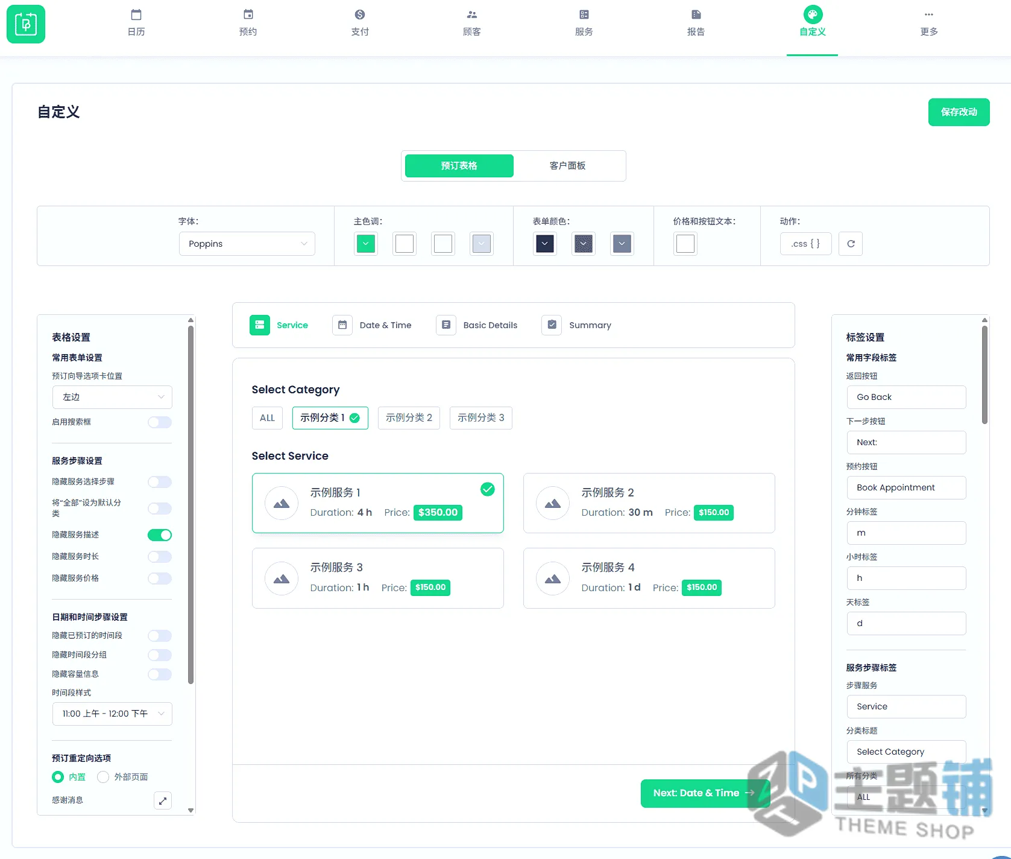Click the Summary step clipboard icon
Image resolution: width=1011 pixels, height=859 pixels.
(552, 325)
